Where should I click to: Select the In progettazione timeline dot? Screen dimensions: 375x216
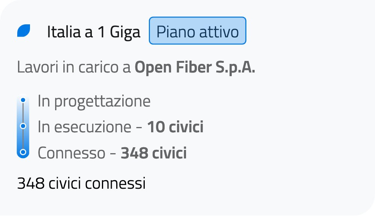pyautogui.click(x=23, y=100)
